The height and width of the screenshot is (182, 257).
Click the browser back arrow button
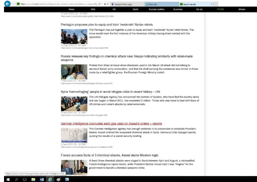pyautogui.click(x=7, y=4)
